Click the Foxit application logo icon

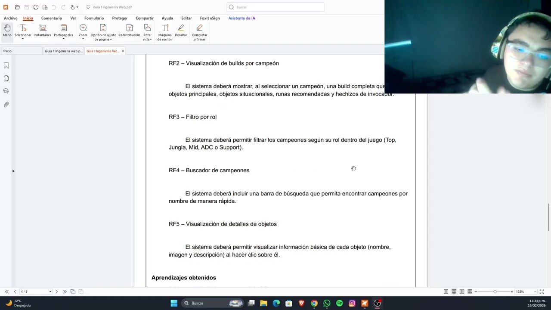[6, 7]
